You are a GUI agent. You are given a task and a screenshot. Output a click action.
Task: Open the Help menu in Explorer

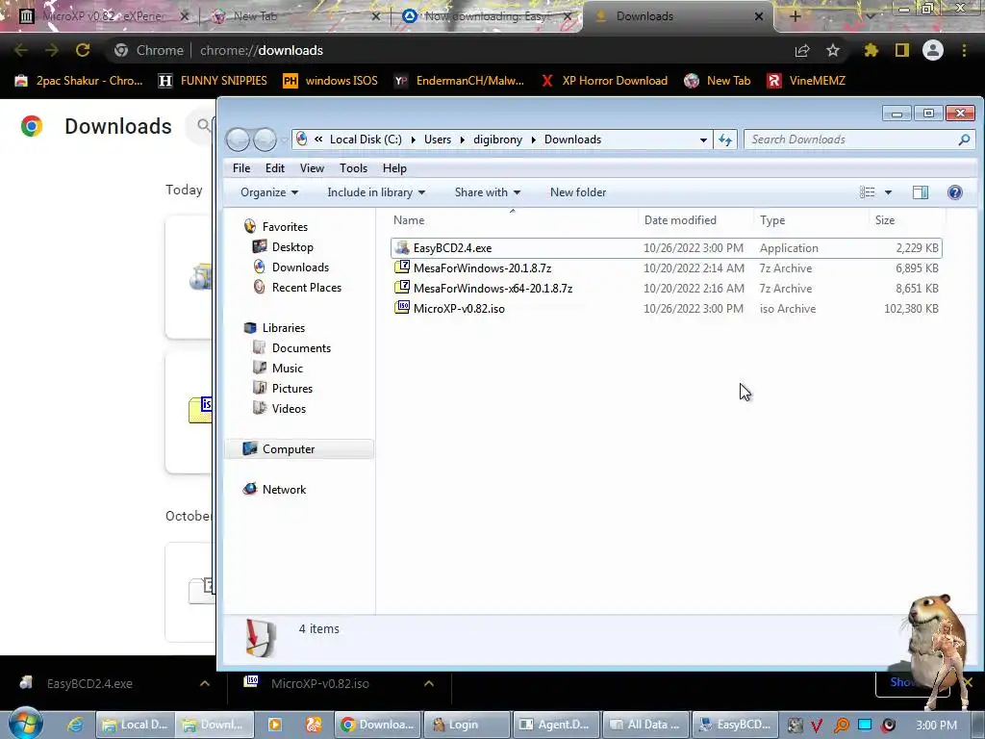(x=394, y=168)
